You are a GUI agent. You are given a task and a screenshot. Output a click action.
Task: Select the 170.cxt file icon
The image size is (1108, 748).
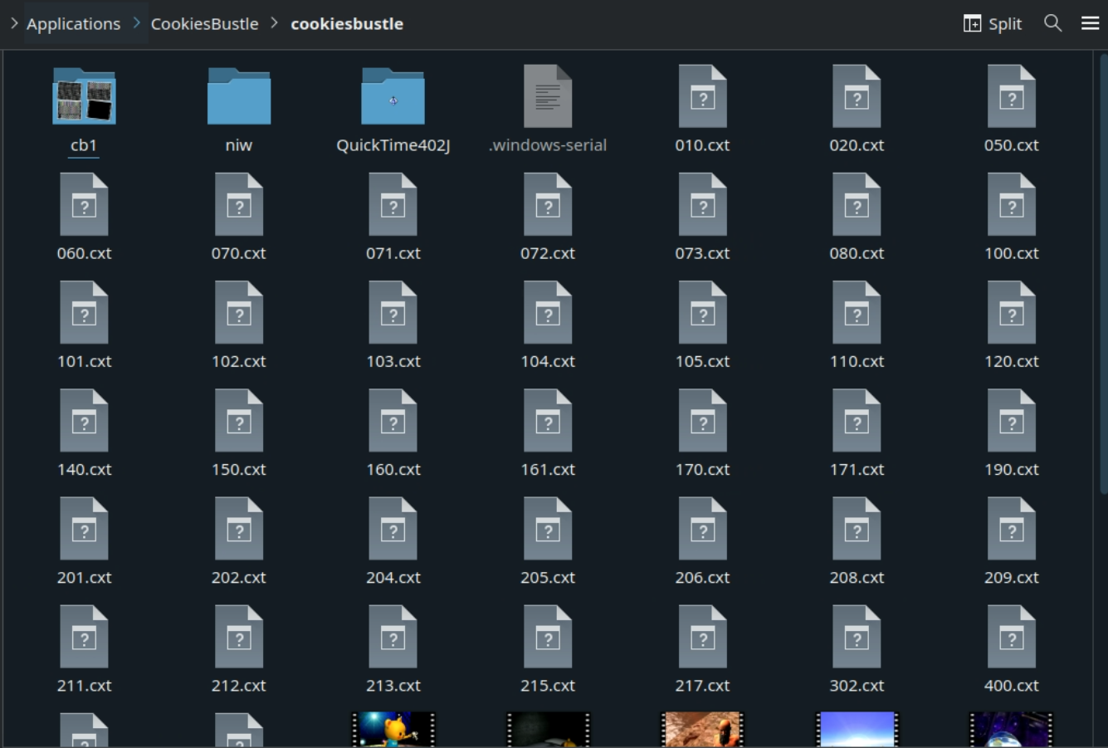pos(703,421)
